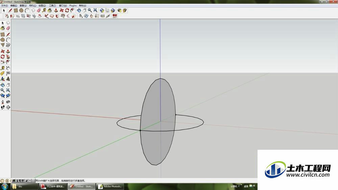Select the Push/Pull tool in top toolbar
The image size is (338, 190).
pos(56,10)
